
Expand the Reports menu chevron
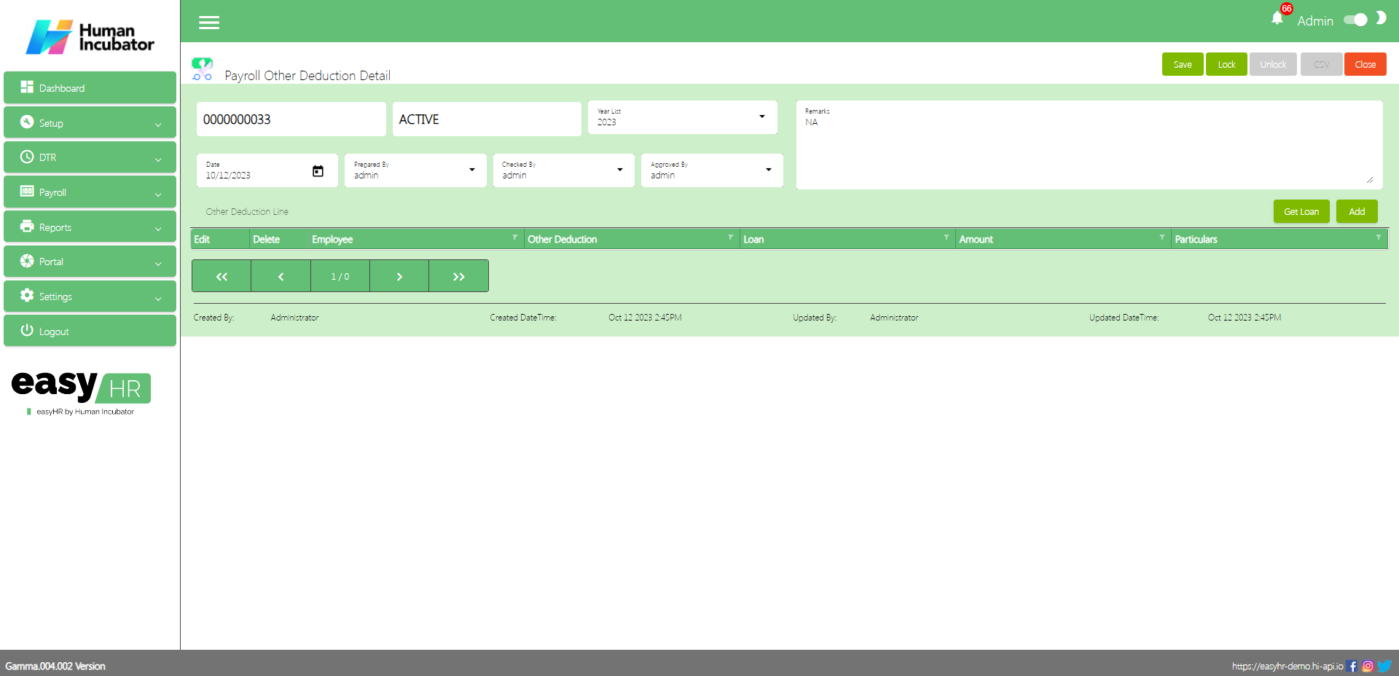click(x=158, y=229)
